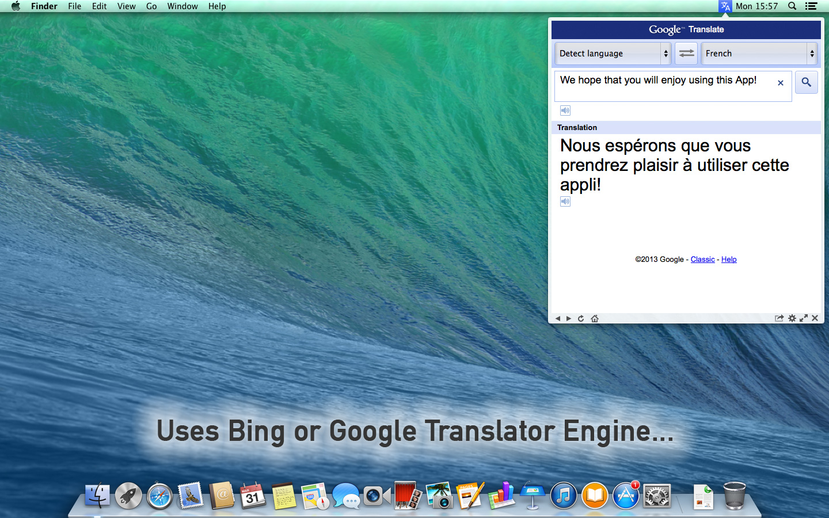Open the Classic link

pos(702,260)
